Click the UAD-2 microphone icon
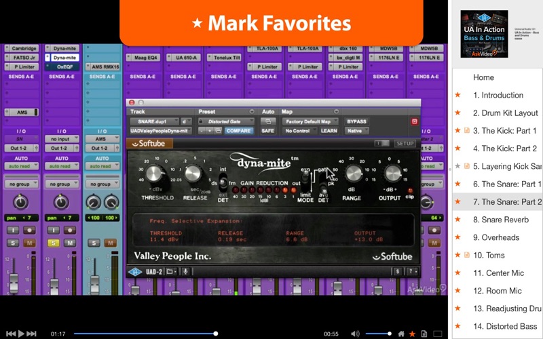 pyautogui.click(x=185, y=272)
